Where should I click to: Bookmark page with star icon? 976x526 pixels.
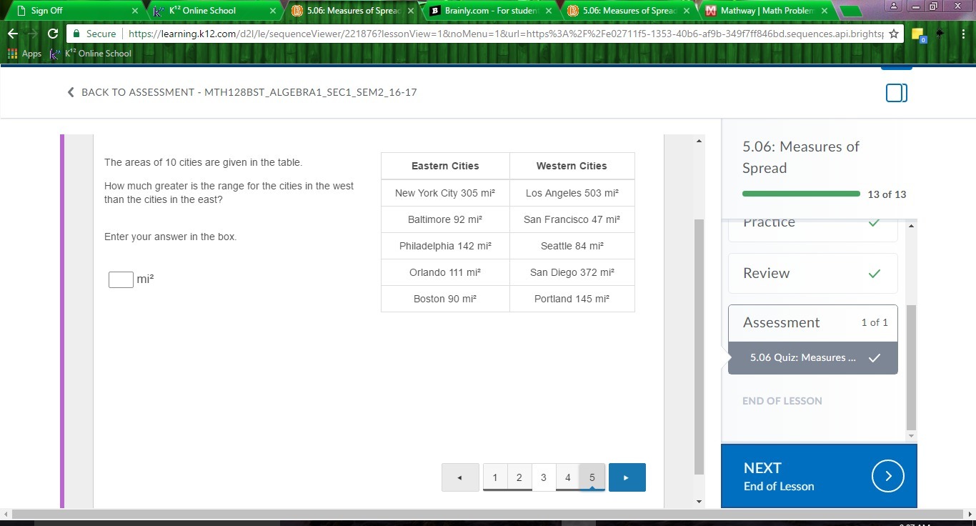pyautogui.click(x=893, y=34)
